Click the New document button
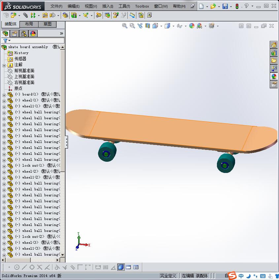Viewport: 279px width, 280px height. coord(201,6)
